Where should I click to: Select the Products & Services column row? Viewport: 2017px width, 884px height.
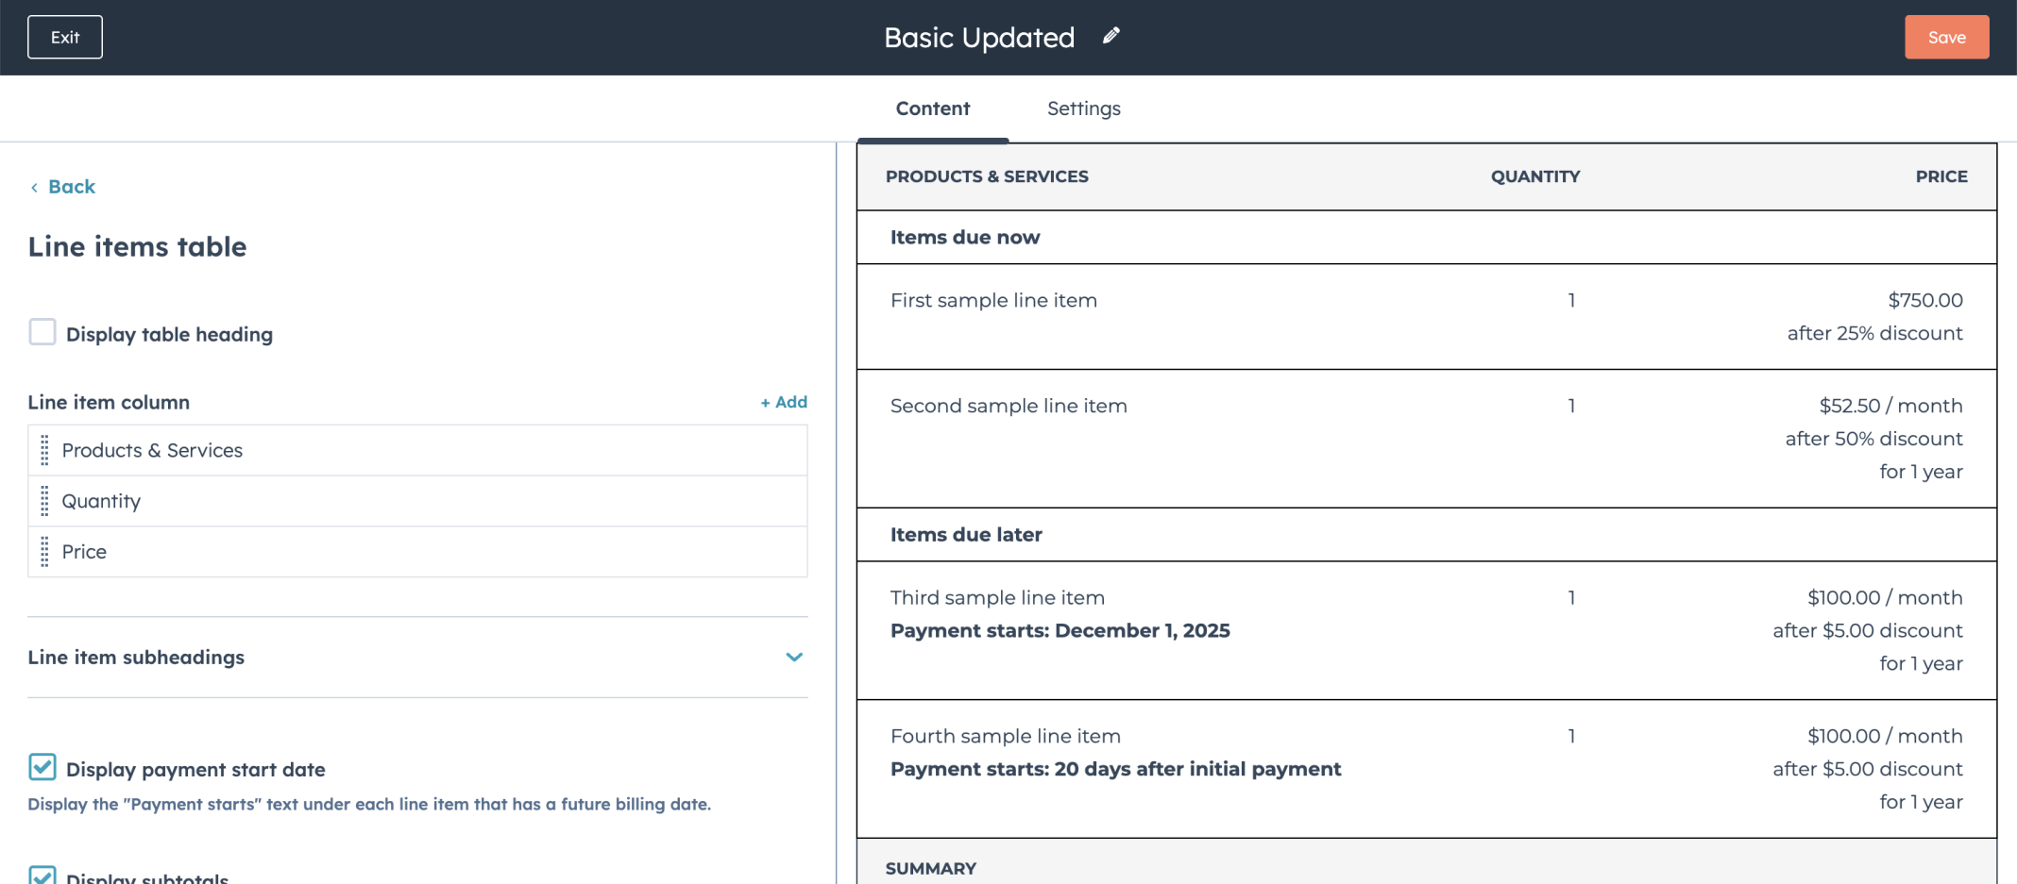point(417,450)
